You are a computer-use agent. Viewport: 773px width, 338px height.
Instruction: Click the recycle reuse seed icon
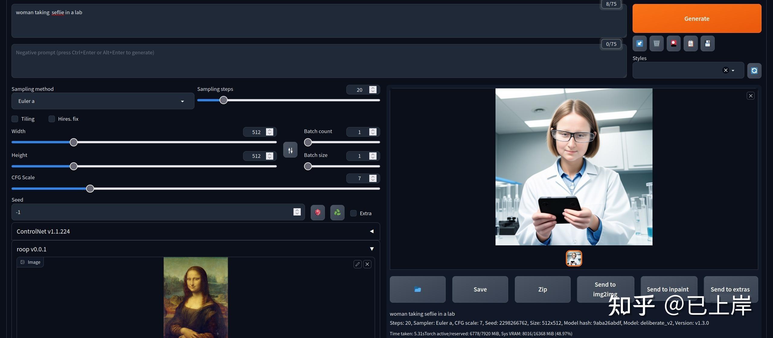tap(337, 212)
